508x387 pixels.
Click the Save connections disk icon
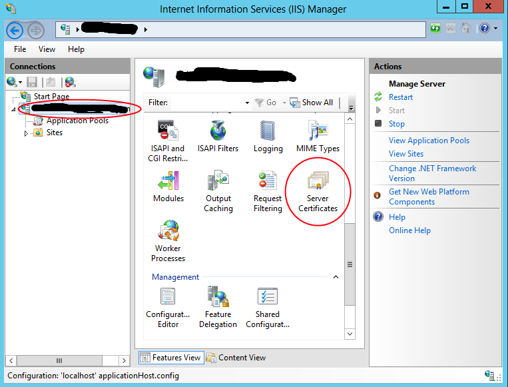pos(32,82)
